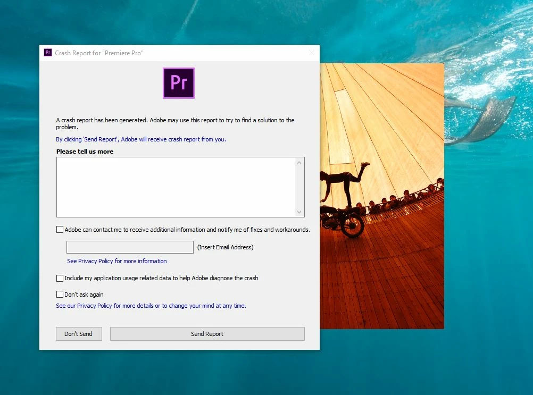Click the '(Insert Email Address)' label
533x395 pixels.
(x=226, y=247)
